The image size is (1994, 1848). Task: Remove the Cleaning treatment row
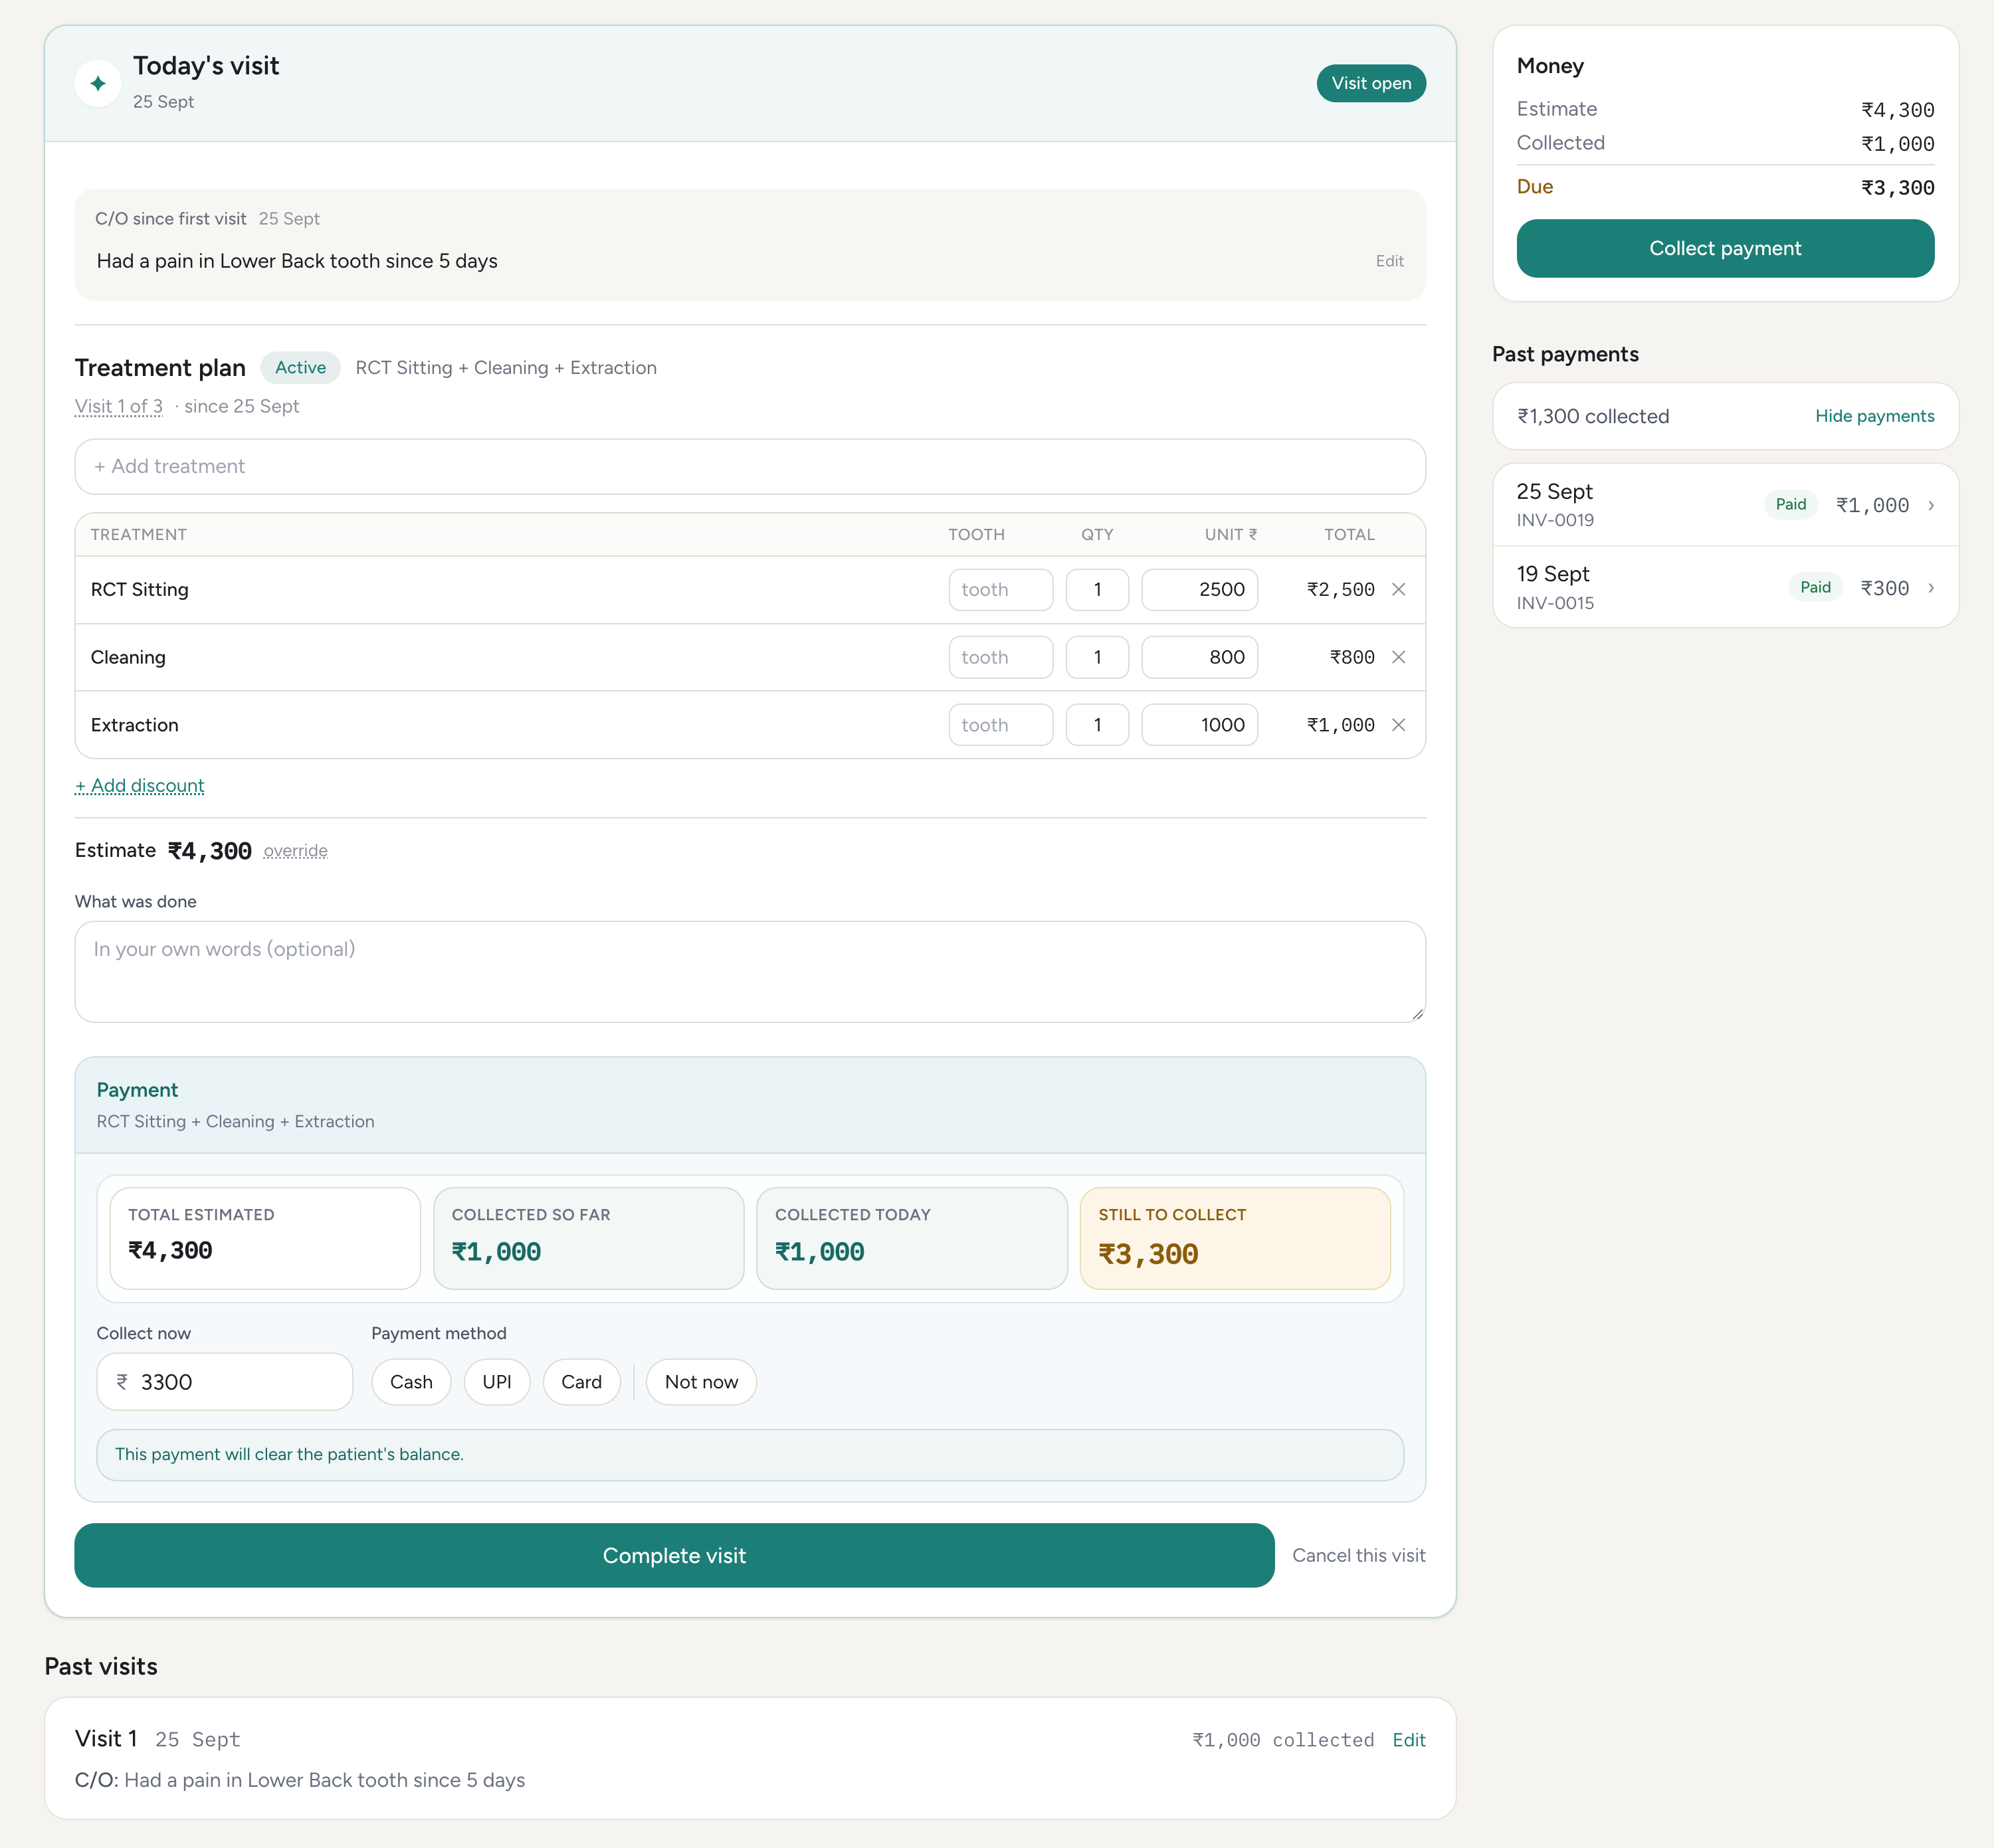tap(1398, 657)
